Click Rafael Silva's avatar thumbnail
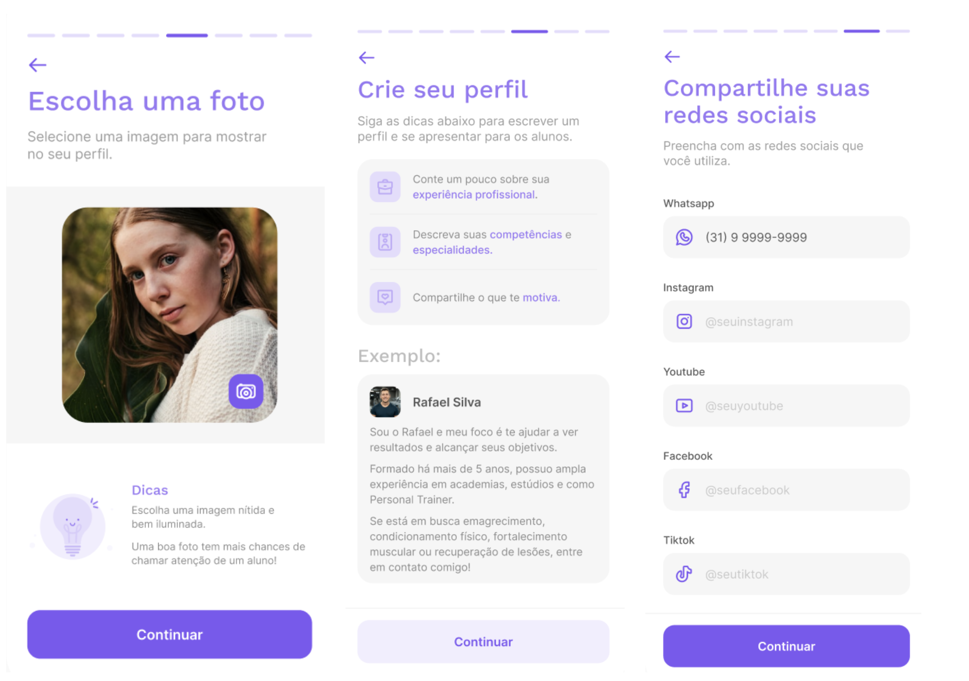The height and width of the screenshot is (681, 969). point(385,402)
